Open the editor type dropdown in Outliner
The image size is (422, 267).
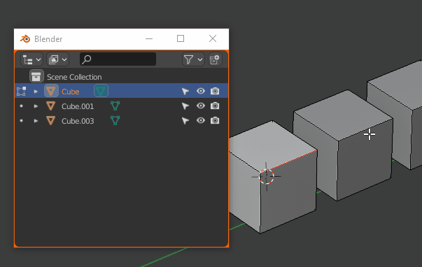(x=31, y=59)
